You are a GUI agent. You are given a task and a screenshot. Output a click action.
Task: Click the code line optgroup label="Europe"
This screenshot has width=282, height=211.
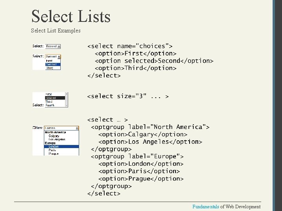coord(137,156)
